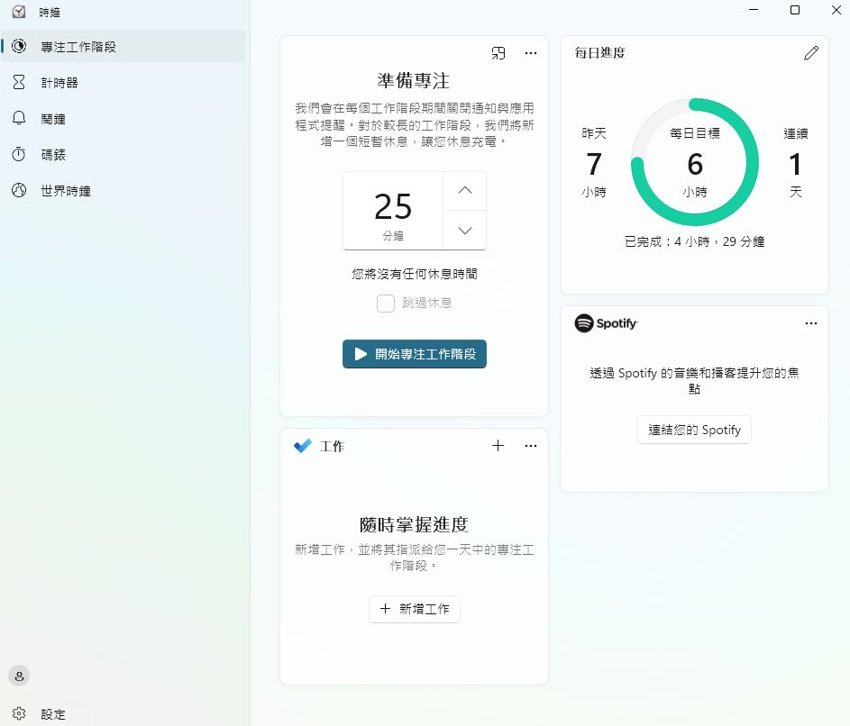The height and width of the screenshot is (726, 850).
Task: Open the user account avatar
Action: point(19,676)
